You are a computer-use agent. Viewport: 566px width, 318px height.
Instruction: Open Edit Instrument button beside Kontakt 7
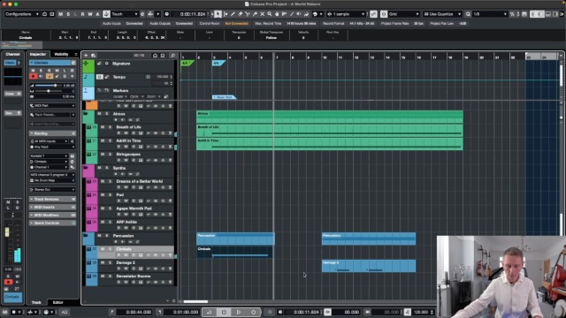click(x=73, y=155)
